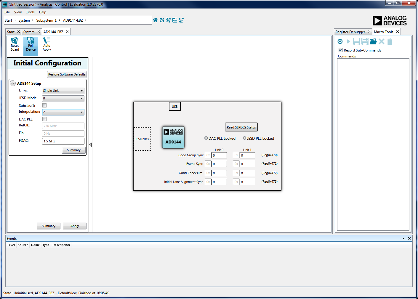Screen dimensions: 418x299
Task: Open the Links dropdown showing Single Link
Action: (63, 91)
